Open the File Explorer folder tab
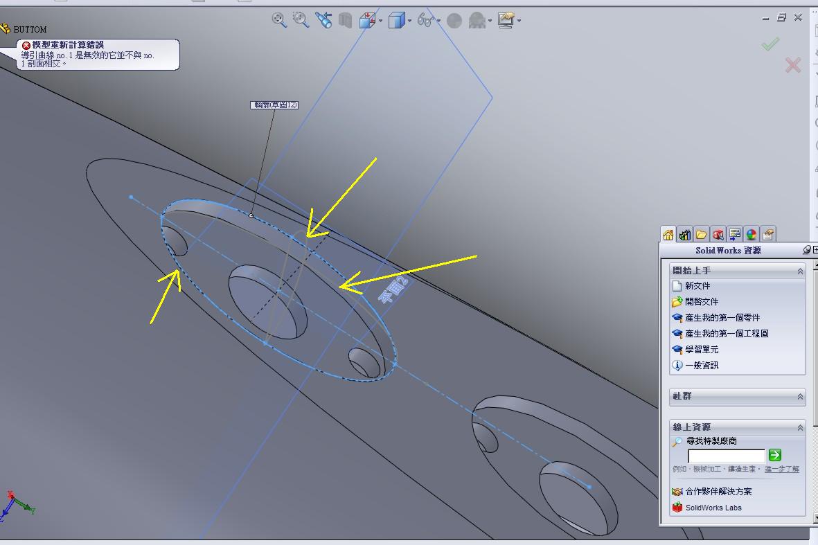 701,235
